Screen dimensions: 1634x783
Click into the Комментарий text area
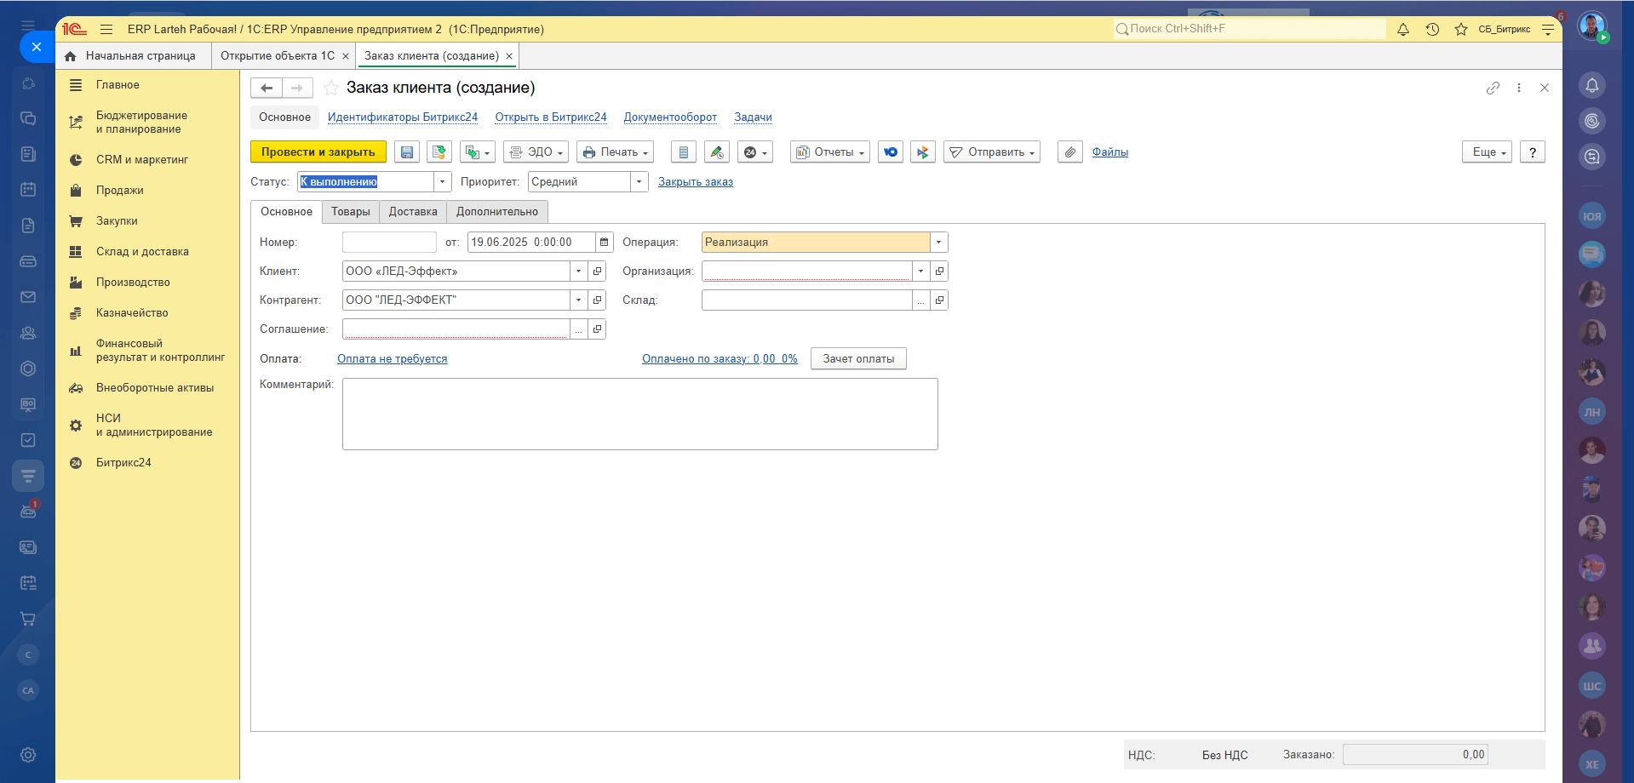click(x=639, y=414)
